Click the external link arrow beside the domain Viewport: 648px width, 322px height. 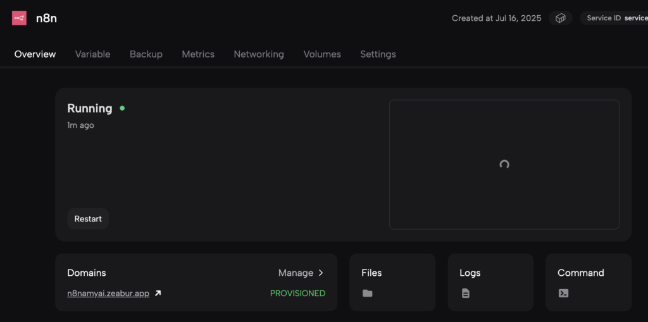[158, 294]
